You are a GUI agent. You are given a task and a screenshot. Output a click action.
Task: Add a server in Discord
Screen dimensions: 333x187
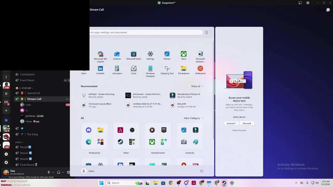click(x=6, y=154)
